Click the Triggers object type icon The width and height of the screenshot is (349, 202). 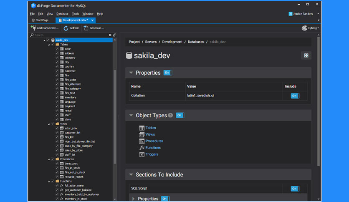click(142, 154)
